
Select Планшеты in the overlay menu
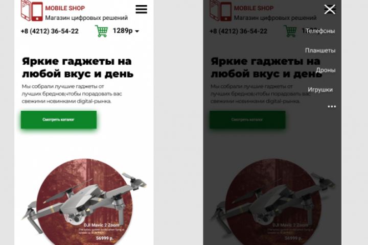[320, 51]
